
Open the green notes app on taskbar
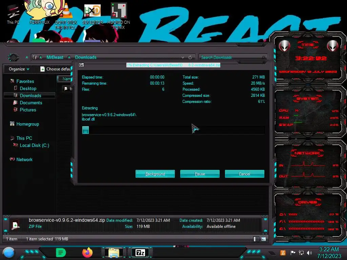(61, 253)
